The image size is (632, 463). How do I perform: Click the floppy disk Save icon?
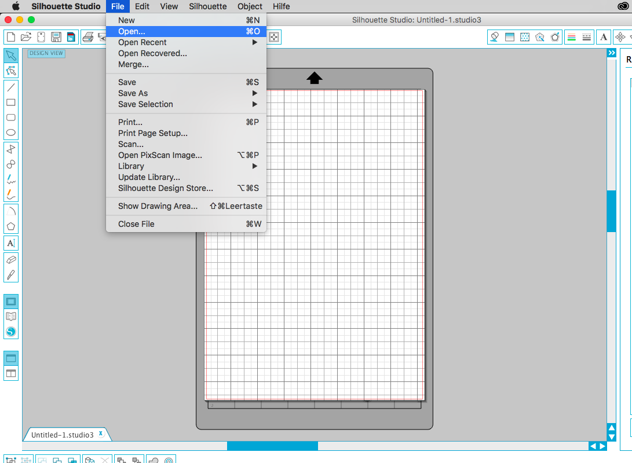[56, 37]
